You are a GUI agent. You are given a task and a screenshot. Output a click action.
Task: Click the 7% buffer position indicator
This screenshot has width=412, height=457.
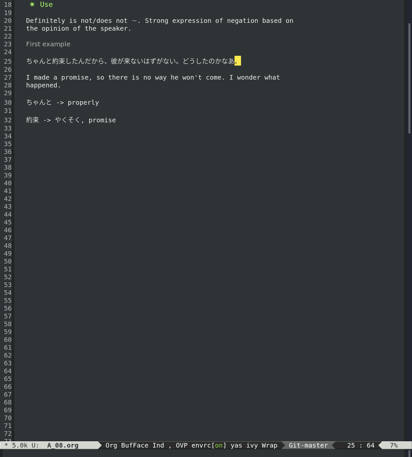[x=394, y=445]
